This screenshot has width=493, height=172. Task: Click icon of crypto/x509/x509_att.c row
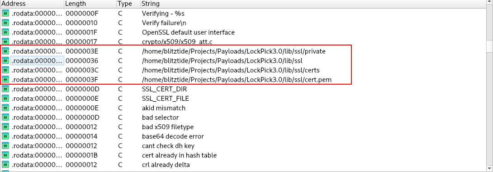pyautogui.click(x=5, y=41)
